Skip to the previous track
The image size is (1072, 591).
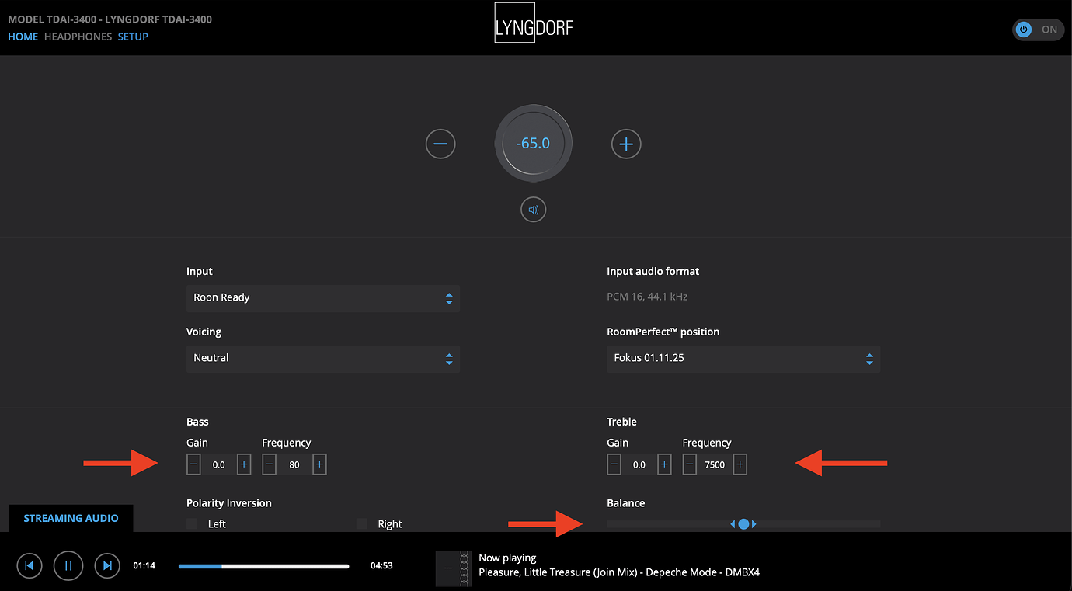click(29, 565)
